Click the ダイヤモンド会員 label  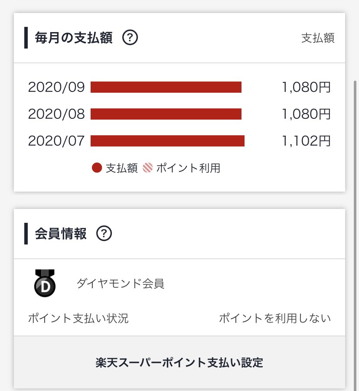(x=121, y=284)
